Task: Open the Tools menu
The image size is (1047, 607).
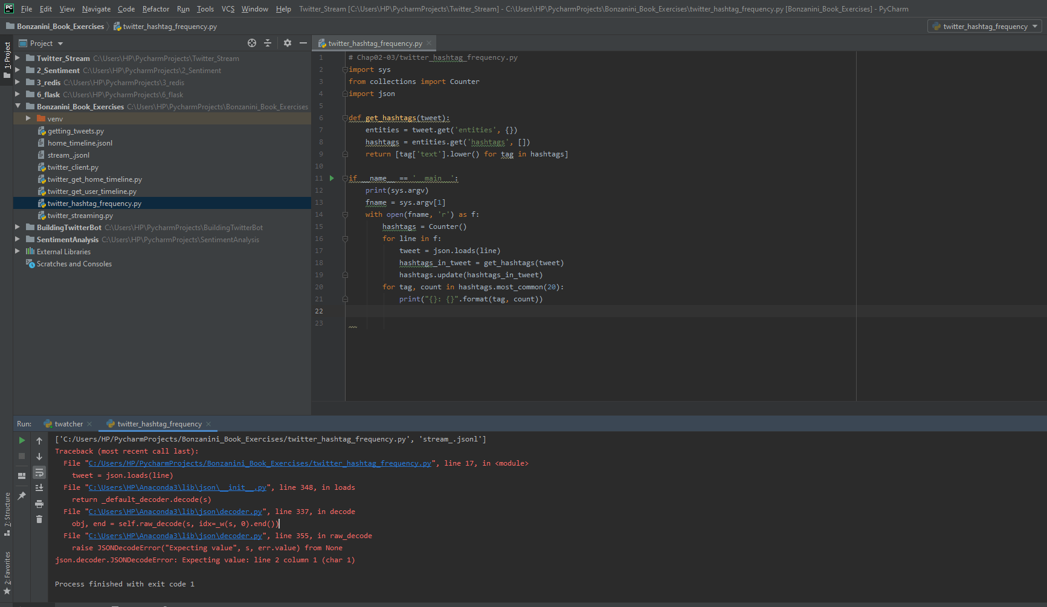Action: point(205,9)
